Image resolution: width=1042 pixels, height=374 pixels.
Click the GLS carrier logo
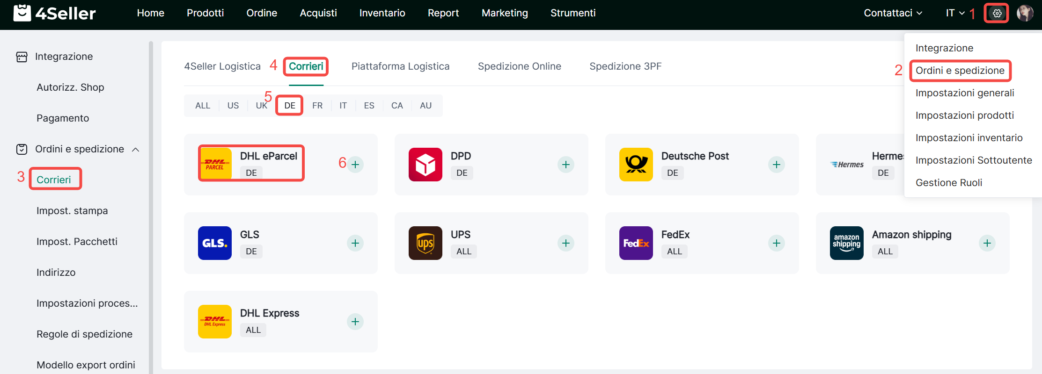(215, 243)
